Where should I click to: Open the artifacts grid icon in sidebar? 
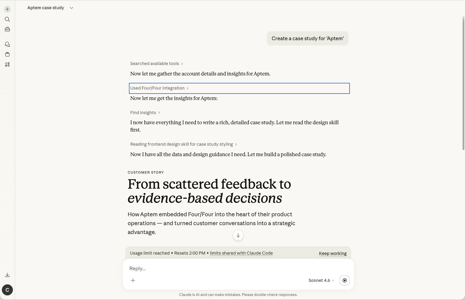(x=7, y=65)
